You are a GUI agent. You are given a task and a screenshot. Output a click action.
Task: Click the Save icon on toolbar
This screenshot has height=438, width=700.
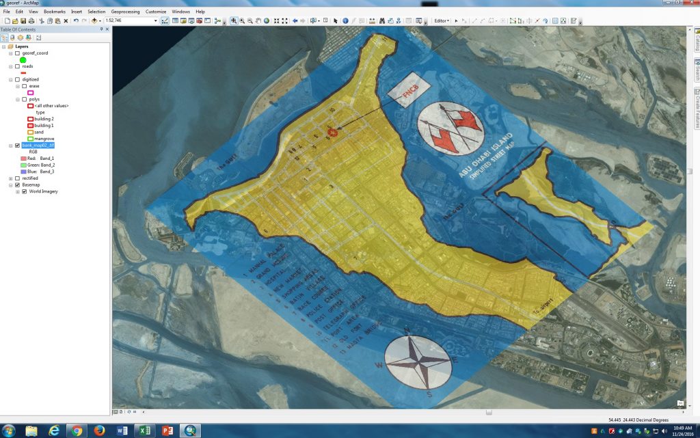pos(24,19)
